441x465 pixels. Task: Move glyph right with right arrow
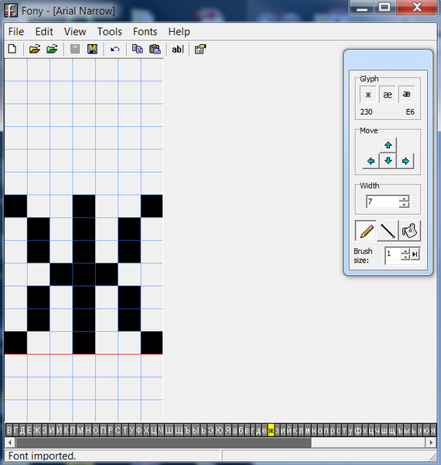tap(405, 161)
